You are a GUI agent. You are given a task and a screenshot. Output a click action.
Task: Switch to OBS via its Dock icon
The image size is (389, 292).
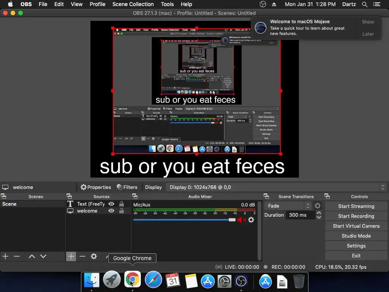pyautogui.click(x=241, y=281)
